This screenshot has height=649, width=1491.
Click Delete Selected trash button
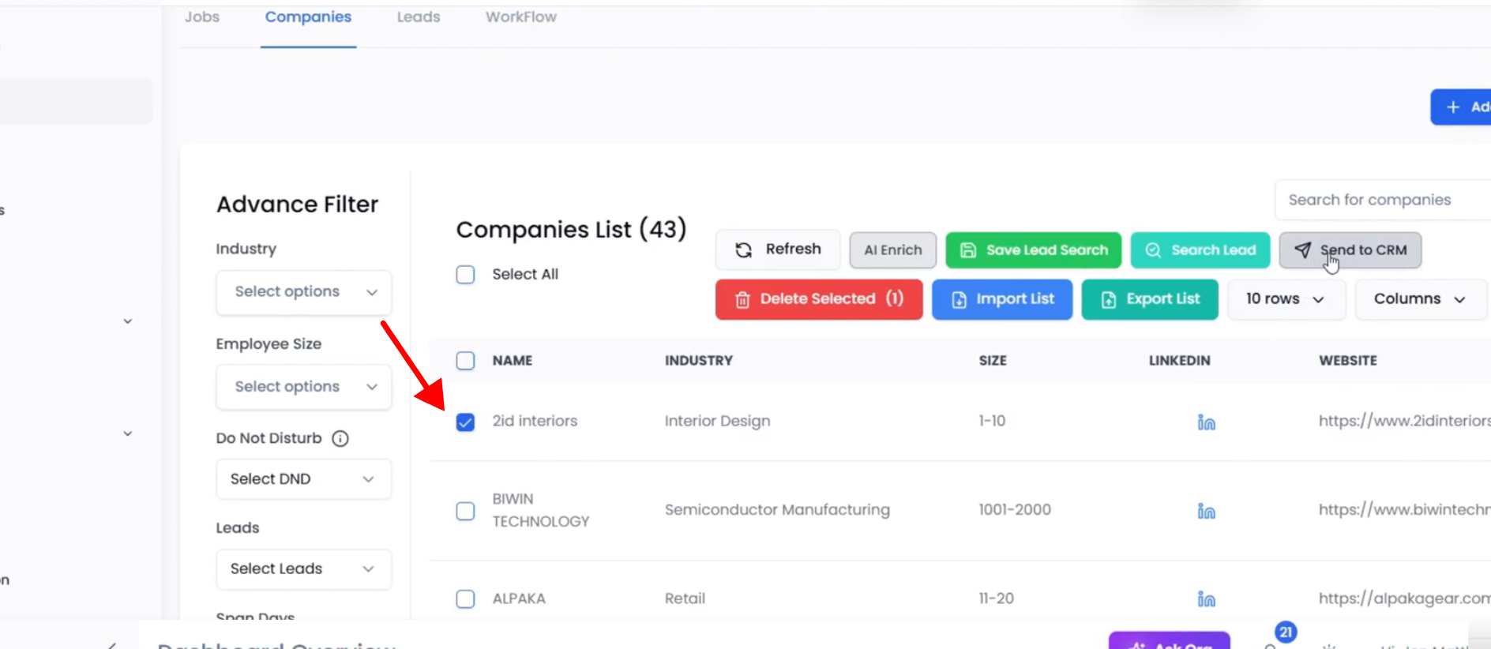click(819, 299)
